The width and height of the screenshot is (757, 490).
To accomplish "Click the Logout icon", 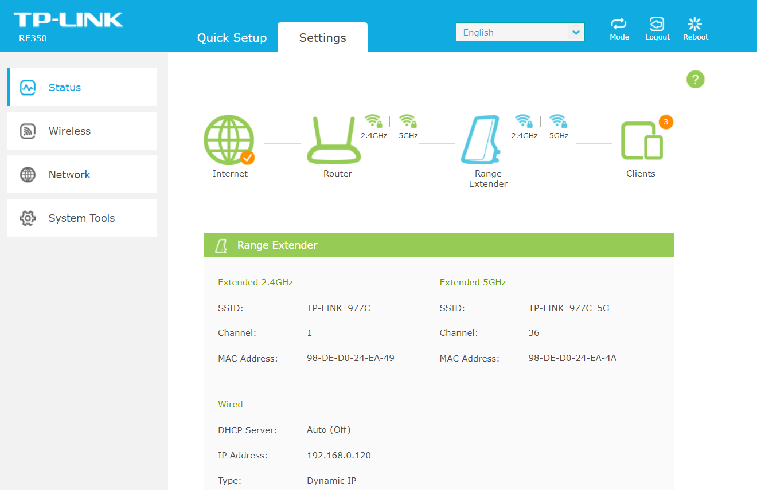I will point(657,23).
